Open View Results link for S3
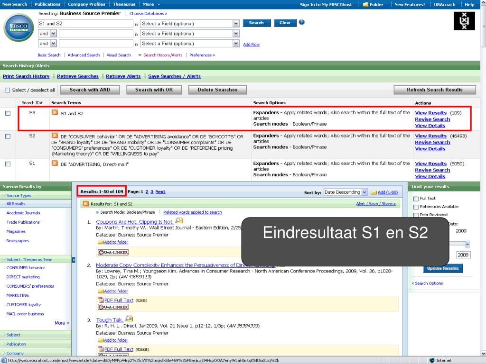486x364 pixels. click(431, 113)
